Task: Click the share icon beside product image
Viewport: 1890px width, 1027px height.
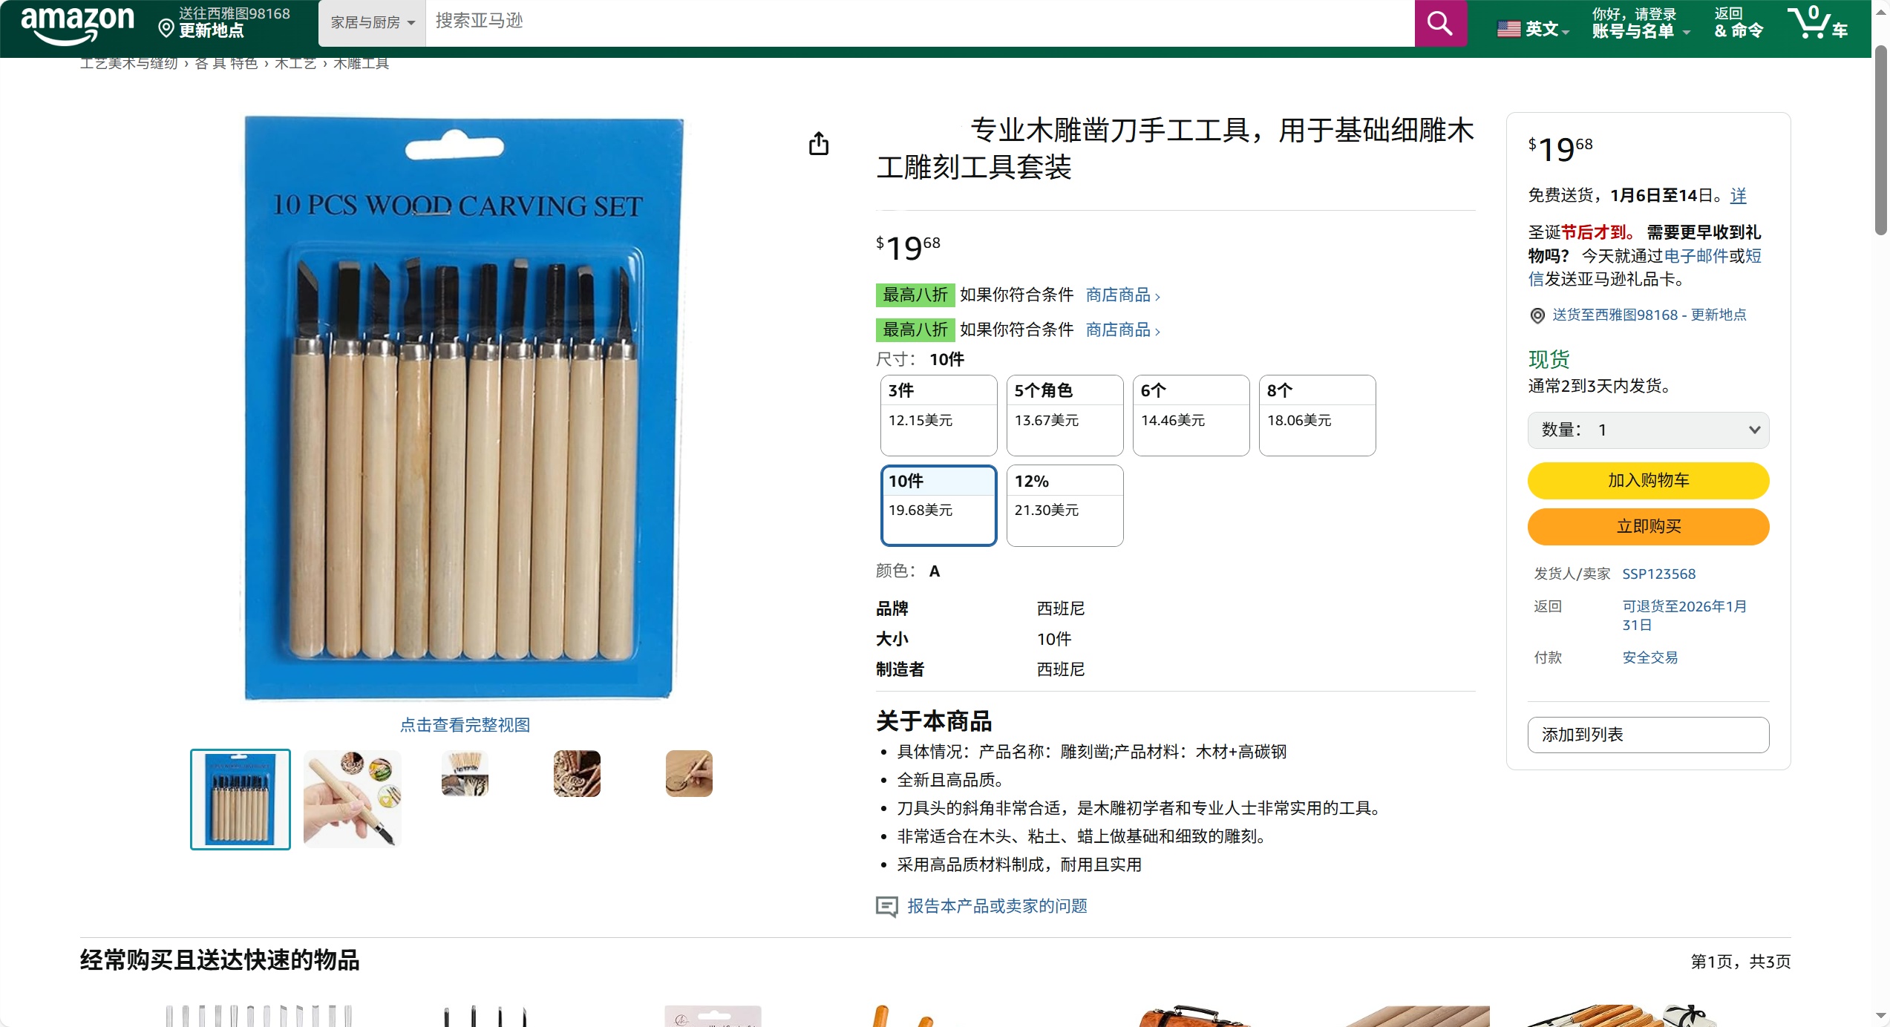Action: (x=819, y=143)
